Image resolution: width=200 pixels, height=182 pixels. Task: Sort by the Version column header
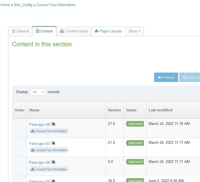[x=114, y=110]
